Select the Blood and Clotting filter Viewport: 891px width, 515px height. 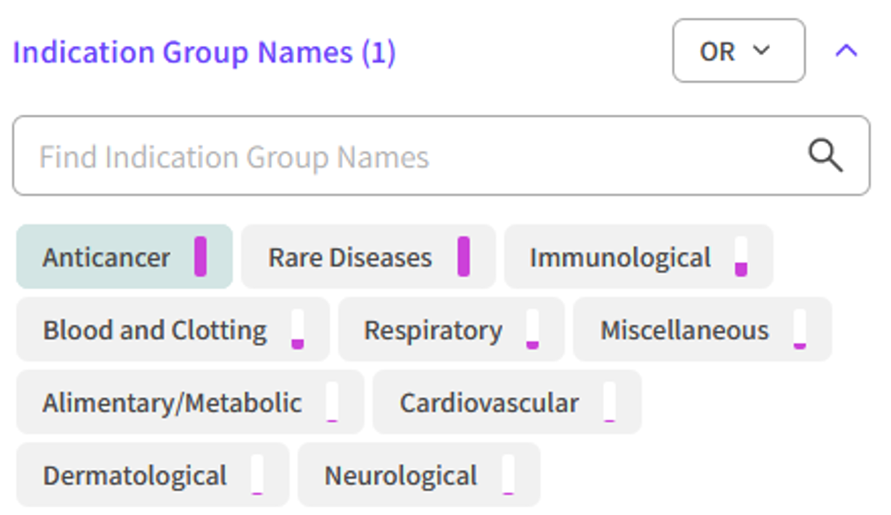click(x=154, y=330)
